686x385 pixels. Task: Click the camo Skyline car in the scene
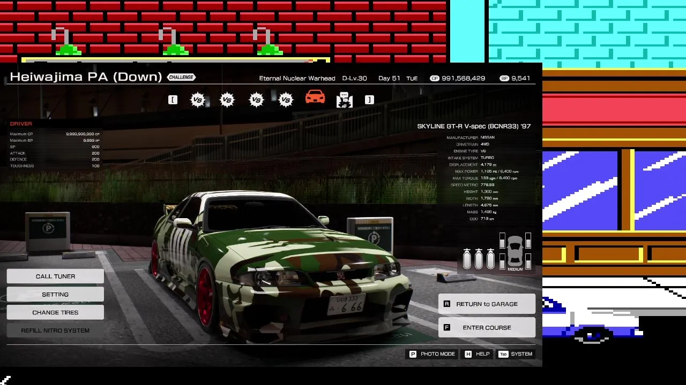[281, 267]
